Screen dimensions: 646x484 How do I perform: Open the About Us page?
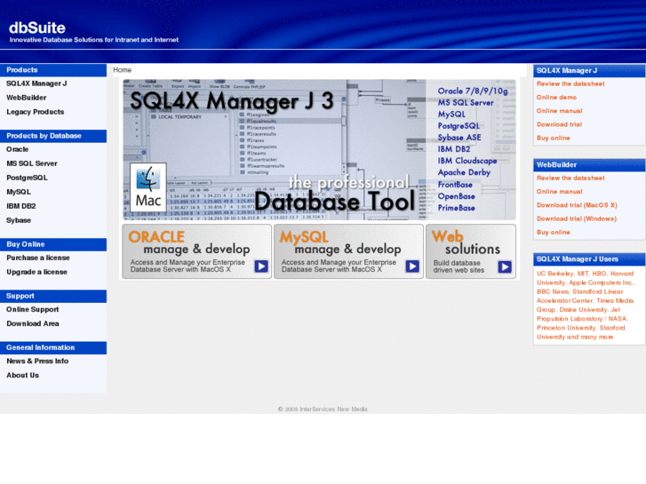tap(23, 376)
